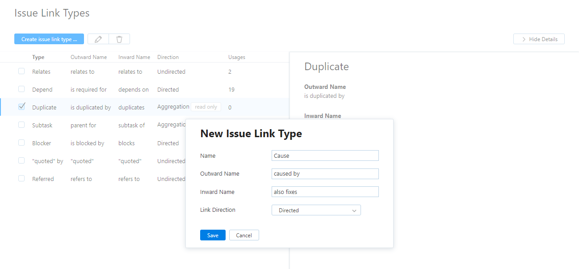
Task: Click the trash delete icon
Action: pos(119,39)
